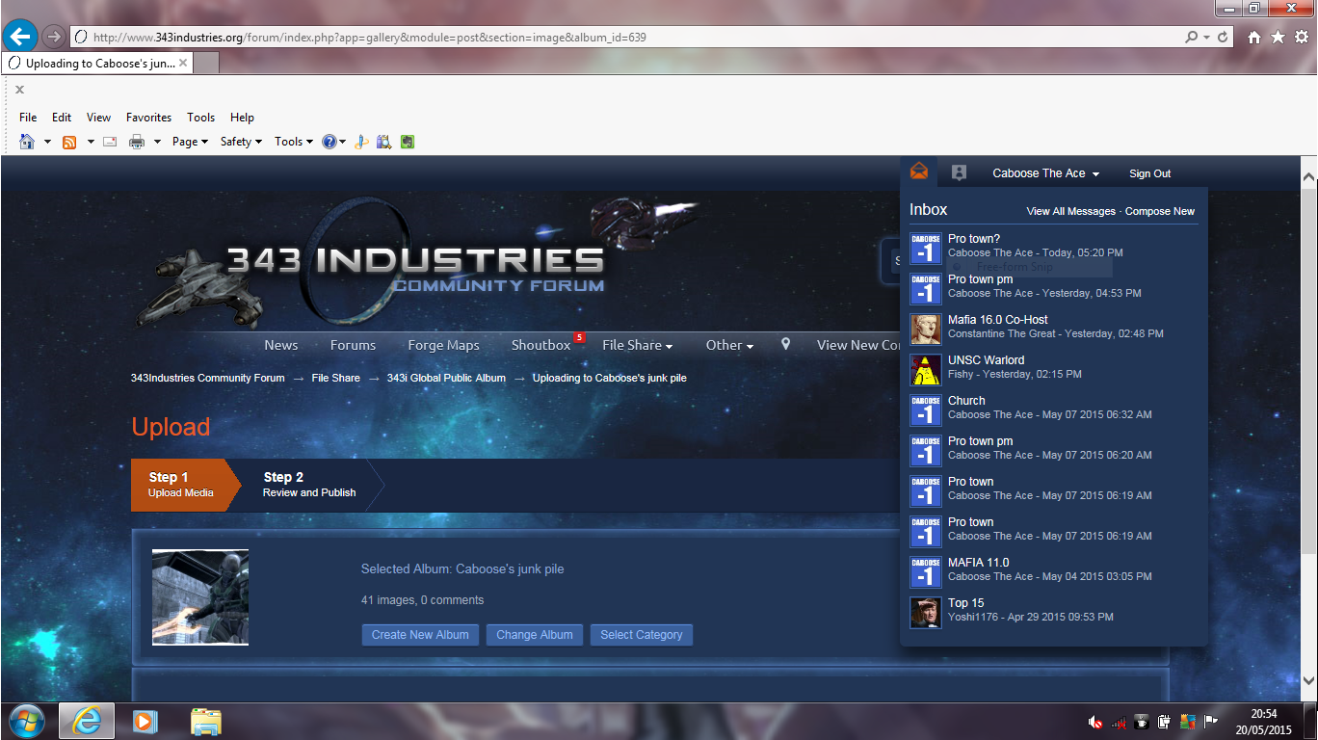
Task: Click the RSS feeds toolbar icon
Action: coord(69,142)
